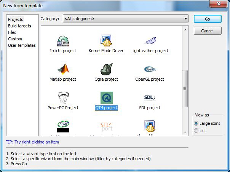
Task: Click the 'Kernel Mode Driver' label
Action: [x=106, y=51]
